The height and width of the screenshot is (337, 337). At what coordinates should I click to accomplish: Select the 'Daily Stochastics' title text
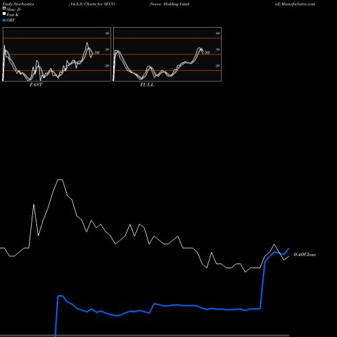click(x=18, y=4)
